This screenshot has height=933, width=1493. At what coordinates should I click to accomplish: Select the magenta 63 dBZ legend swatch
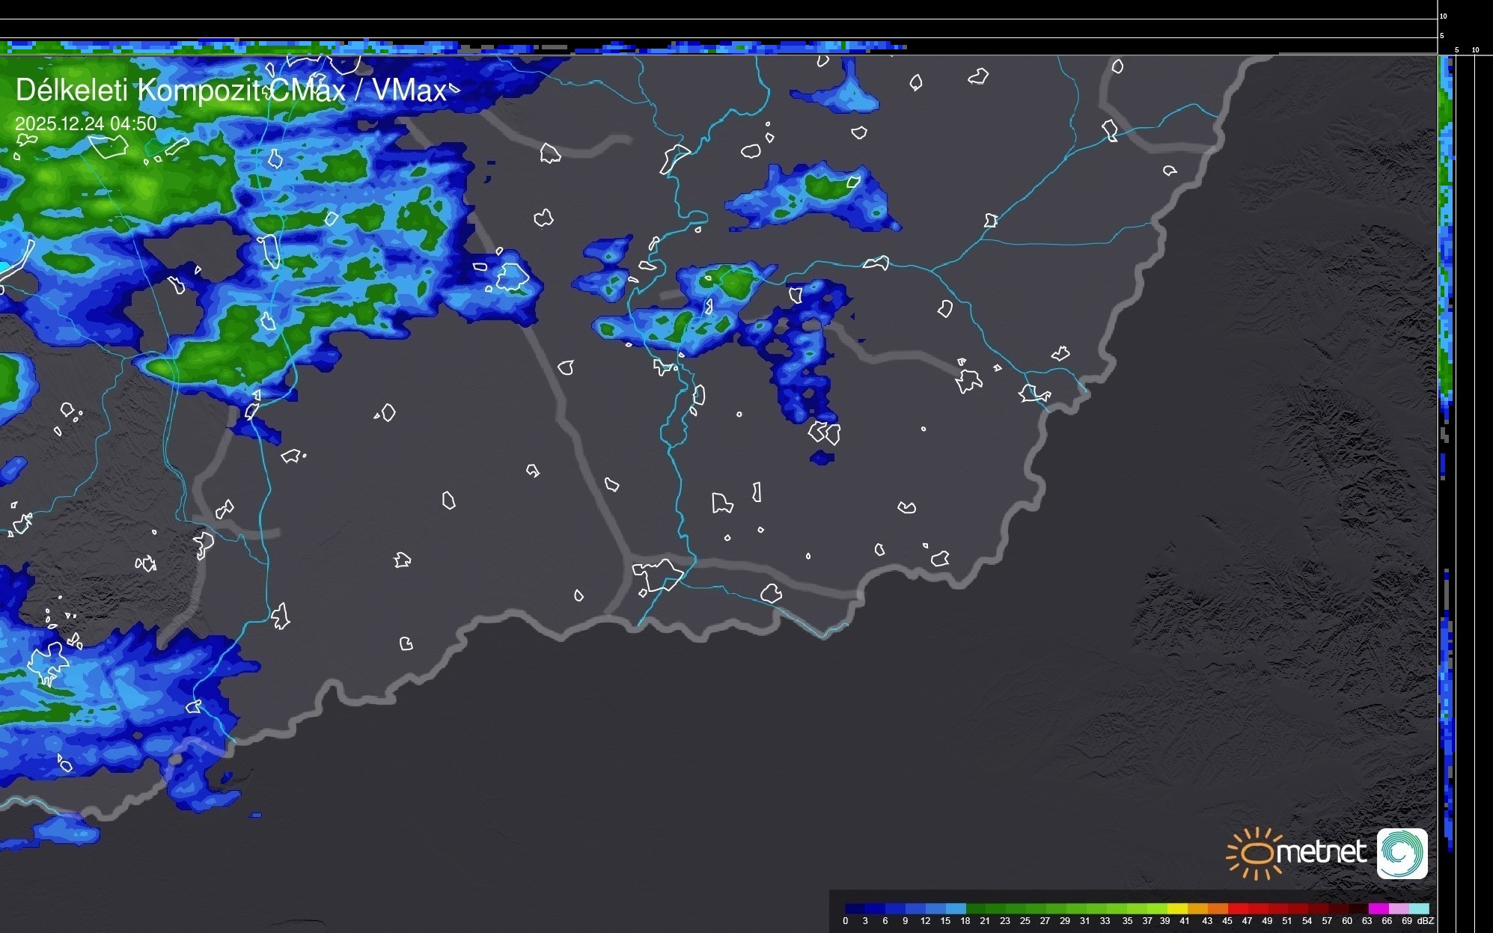[x=1378, y=908]
